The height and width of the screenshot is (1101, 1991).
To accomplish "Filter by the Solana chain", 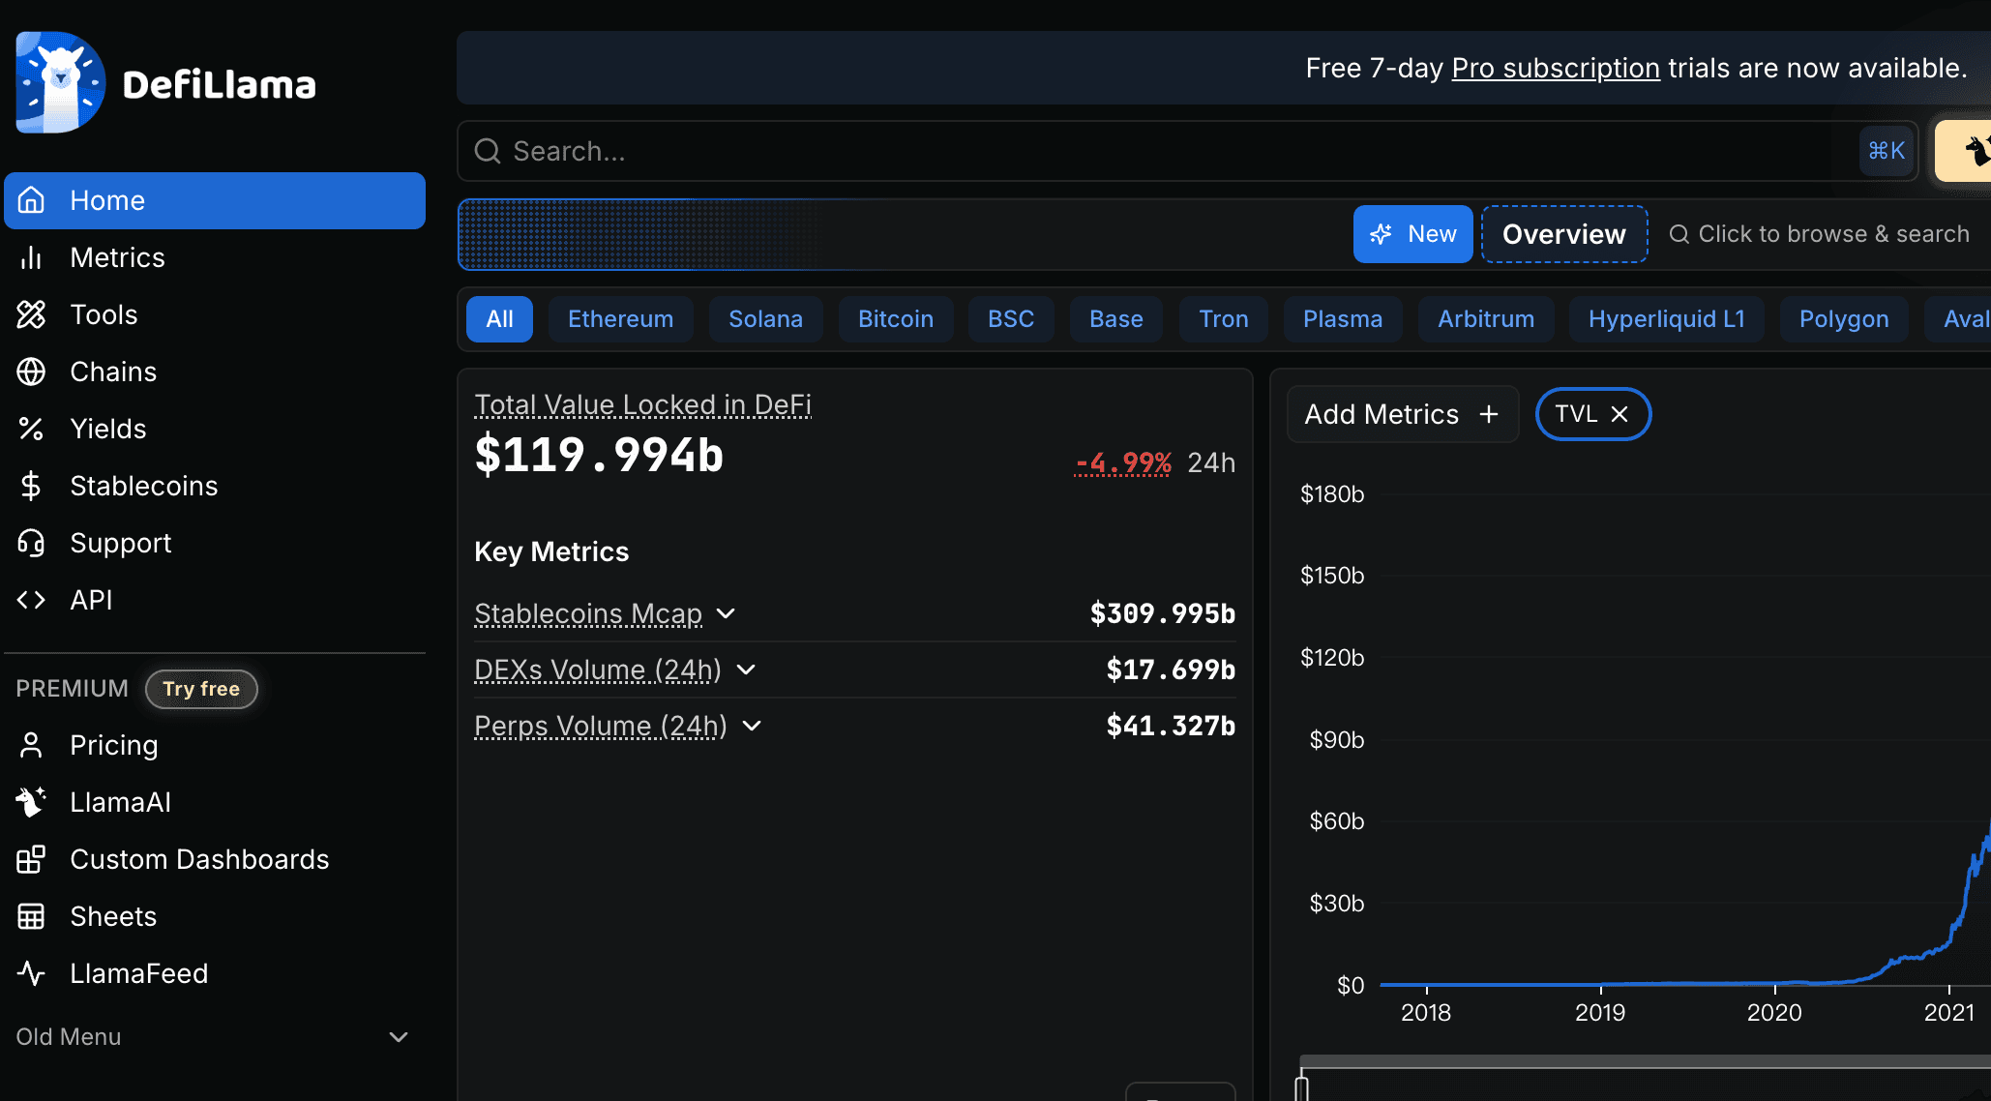I will [x=765, y=319].
